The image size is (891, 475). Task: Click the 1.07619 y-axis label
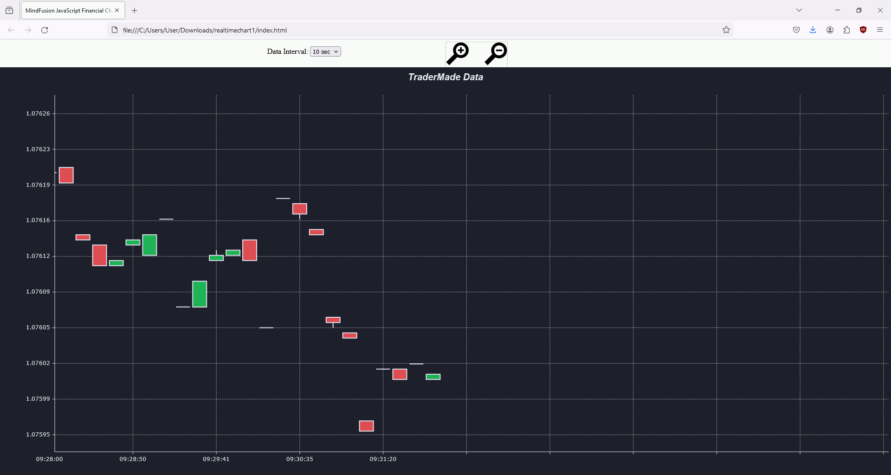(38, 185)
